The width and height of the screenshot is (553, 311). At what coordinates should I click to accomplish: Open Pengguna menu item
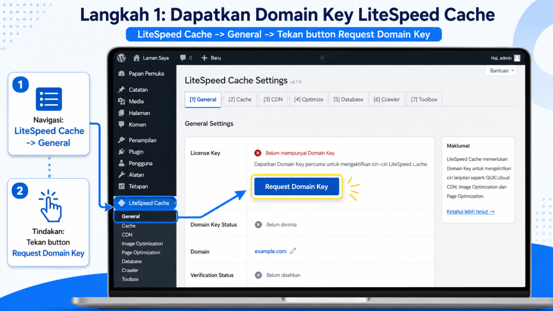click(x=140, y=163)
